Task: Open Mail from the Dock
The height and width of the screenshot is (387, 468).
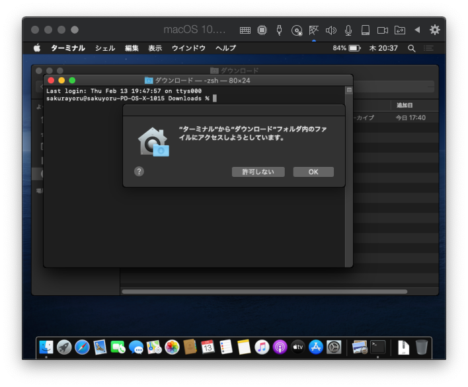Action: tap(100, 347)
